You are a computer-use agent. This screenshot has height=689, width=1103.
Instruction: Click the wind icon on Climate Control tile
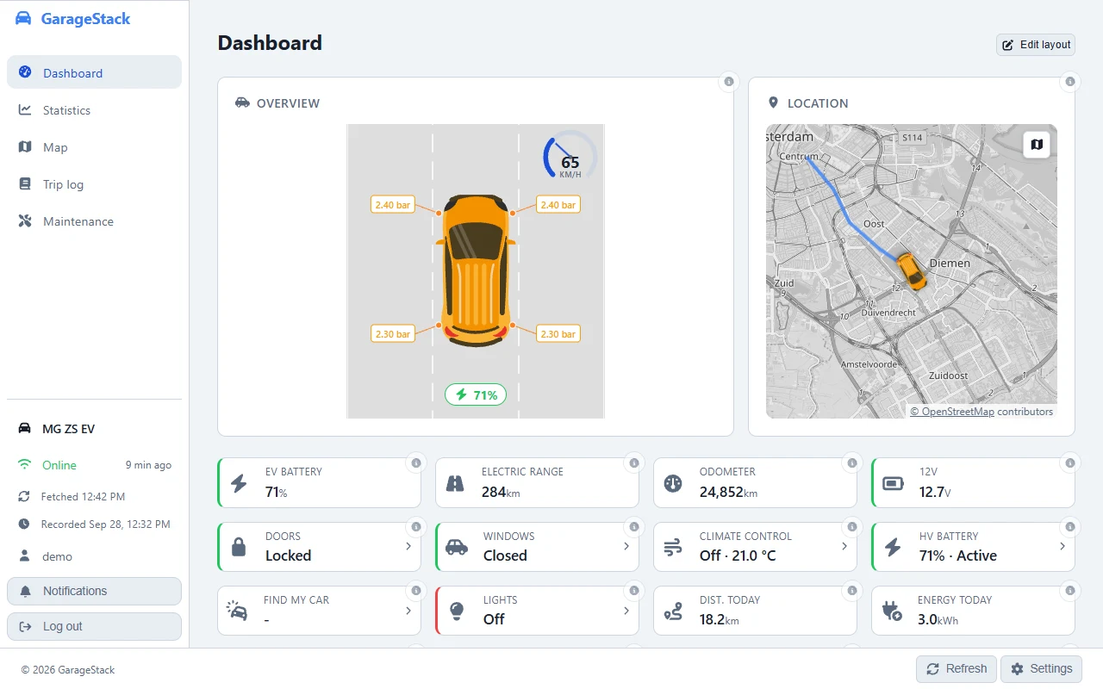[673, 547]
